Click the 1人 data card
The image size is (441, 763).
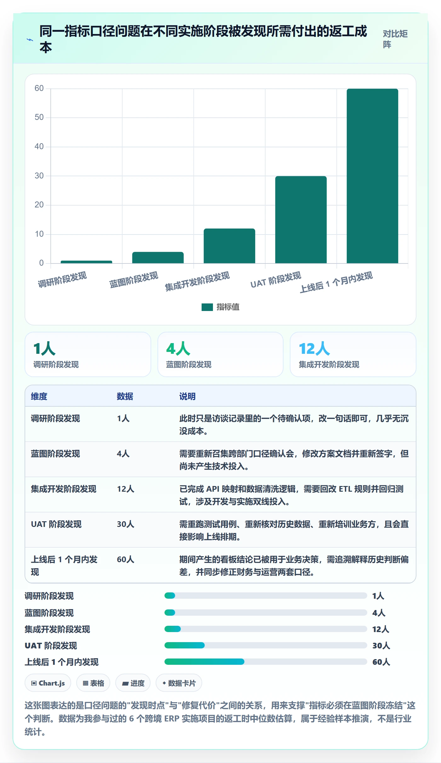[88, 354]
